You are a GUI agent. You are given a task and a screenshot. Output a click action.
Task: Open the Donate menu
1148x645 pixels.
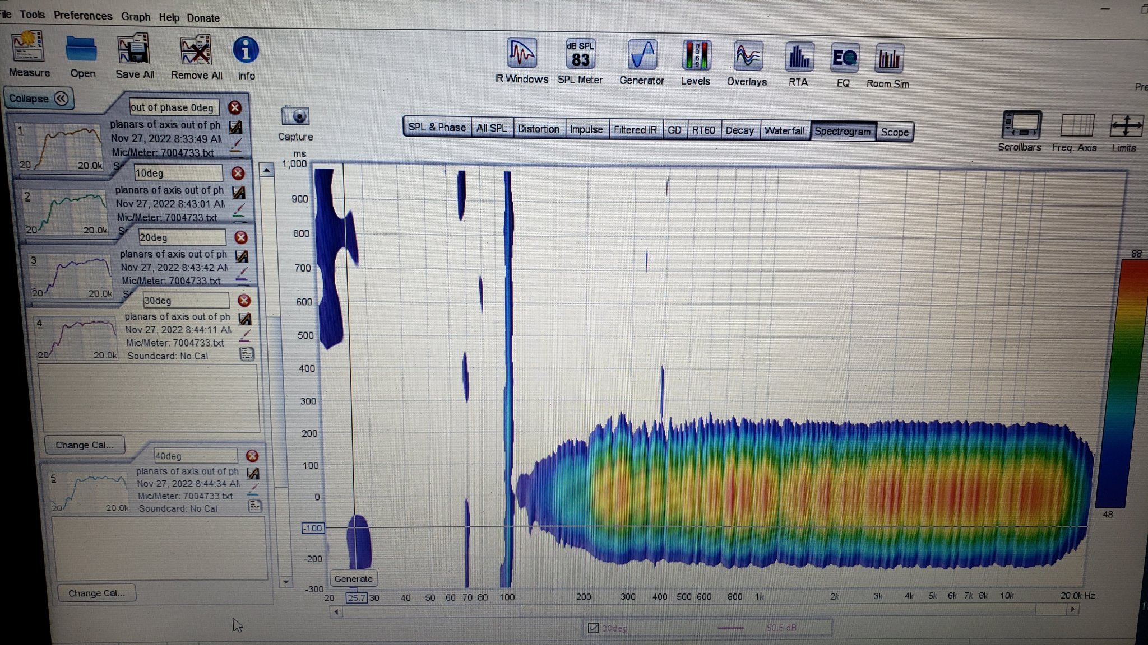pyautogui.click(x=203, y=18)
